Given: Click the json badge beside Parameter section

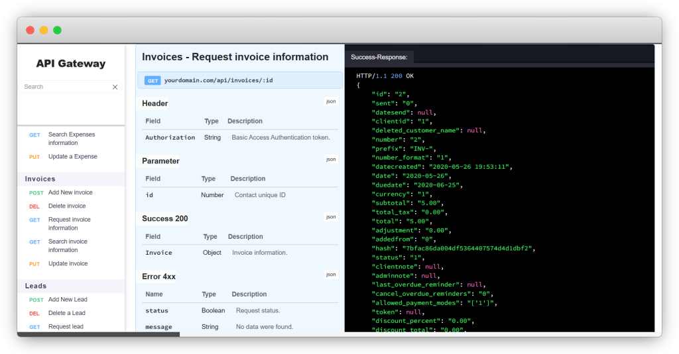Looking at the screenshot, I should click(x=331, y=159).
